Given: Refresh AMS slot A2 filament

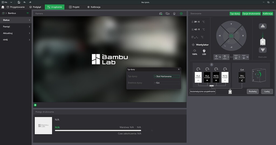Looking at the screenshot, I should (207, 69).
